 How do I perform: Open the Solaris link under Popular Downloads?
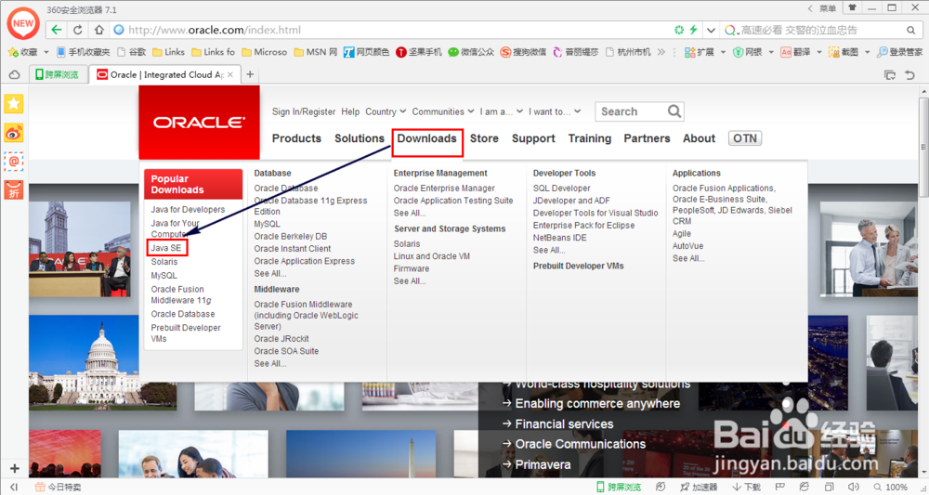tap(164, 262)
